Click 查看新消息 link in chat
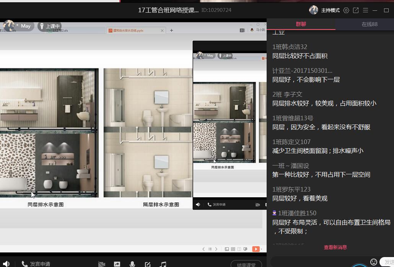 (x=335, y=247)
